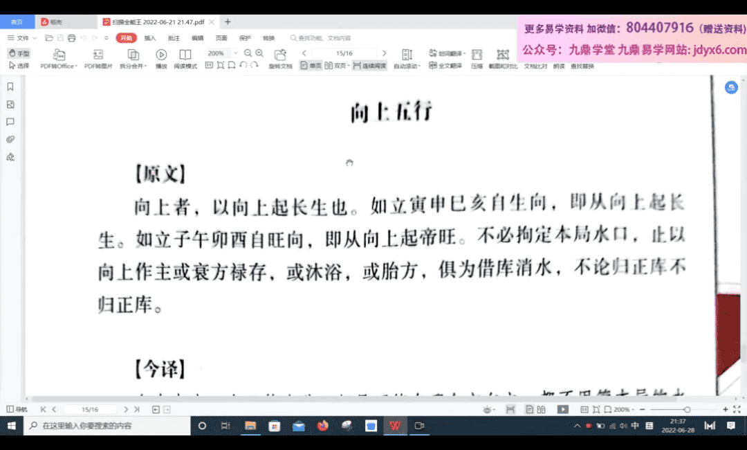Image resolution: width=747 pixels, height=450 pixels.
Task: Open the 插入 ribbon tab
Action: [150, 38]
